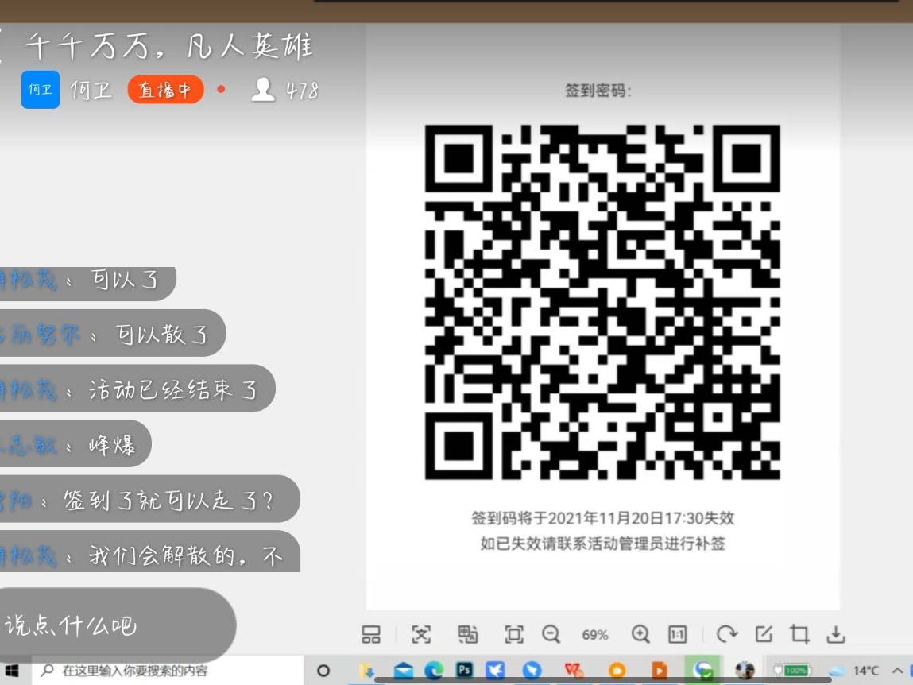The height and width of the screenshot is (685, 913).
Task: Click the text recognition (OCR) icon
Action: [x=420, y=634]
